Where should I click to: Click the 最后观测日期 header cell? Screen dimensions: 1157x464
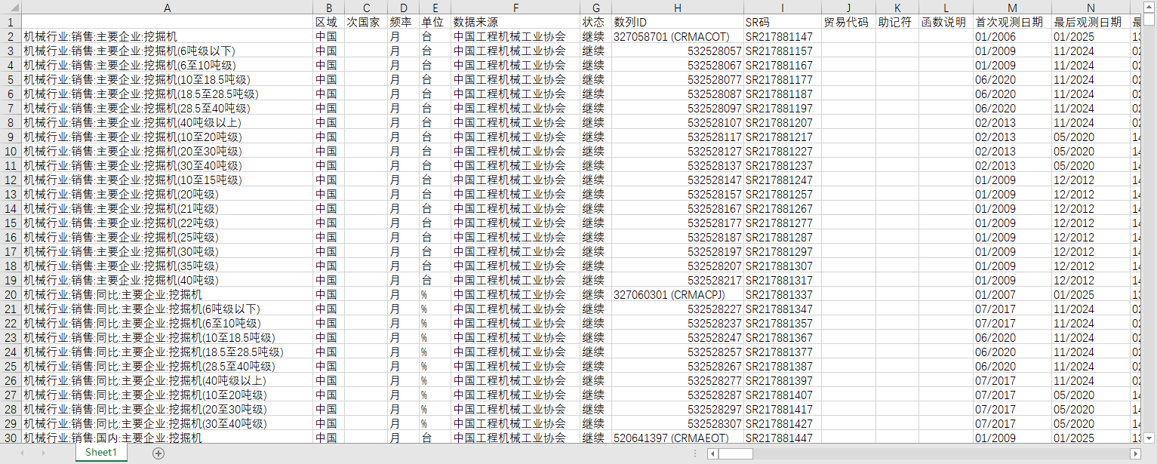click(1091, 22)
